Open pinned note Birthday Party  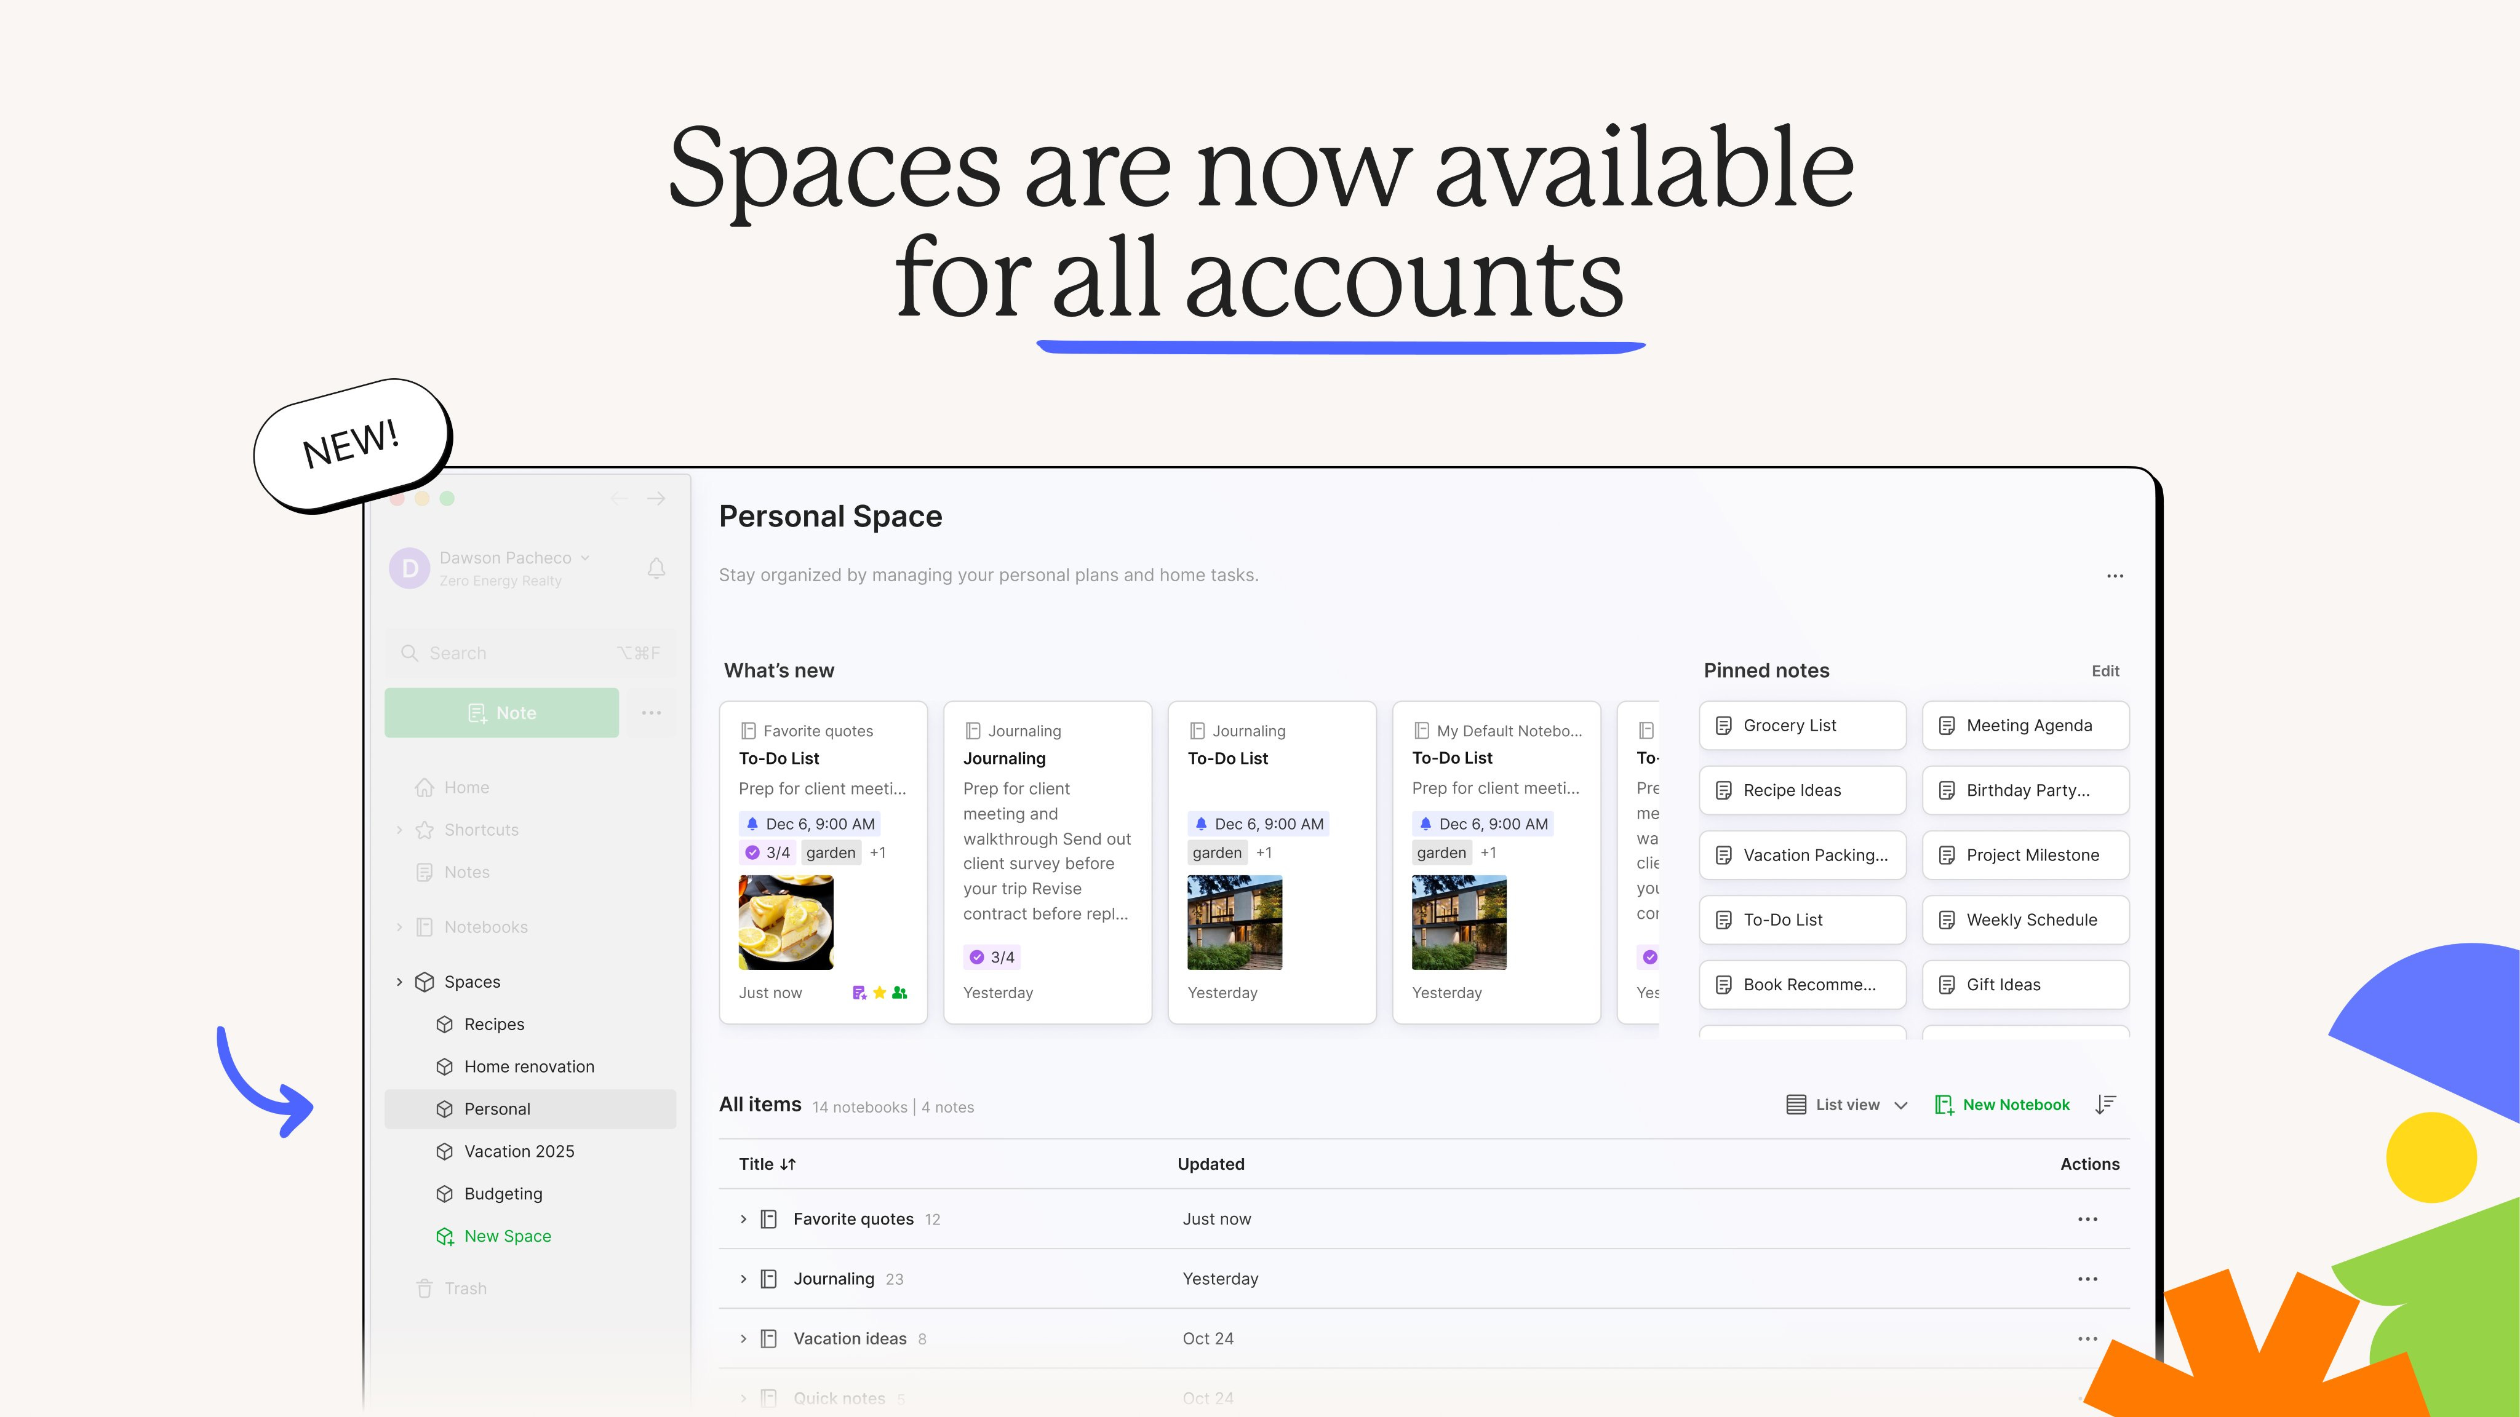coord(2025,790)
